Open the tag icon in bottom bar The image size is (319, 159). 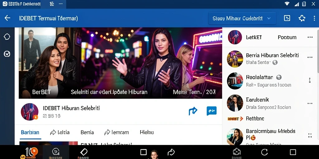(83, 152)
